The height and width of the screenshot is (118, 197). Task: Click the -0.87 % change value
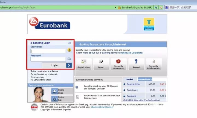pyautogui.click(x=163, y=90)
